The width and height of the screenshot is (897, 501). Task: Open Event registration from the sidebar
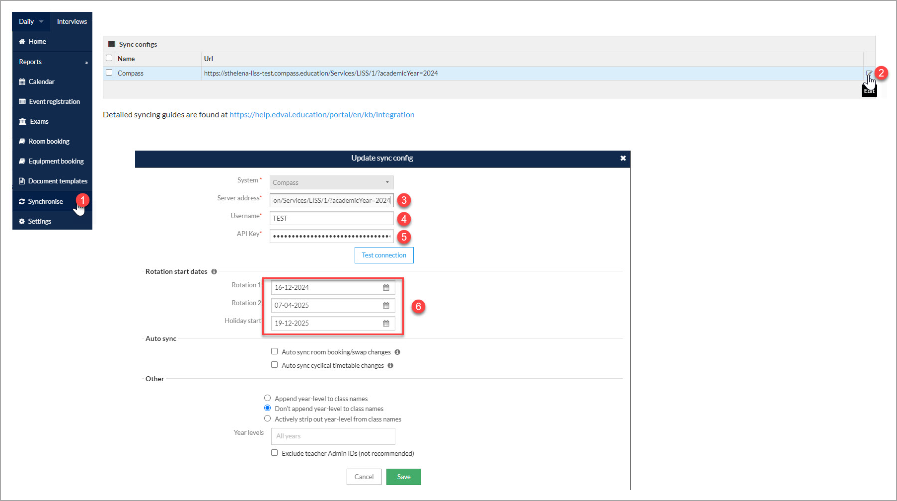pyautogui.click(x=52, y=102)
